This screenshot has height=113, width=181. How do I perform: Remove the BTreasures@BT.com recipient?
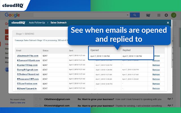(x=156, y=79)
